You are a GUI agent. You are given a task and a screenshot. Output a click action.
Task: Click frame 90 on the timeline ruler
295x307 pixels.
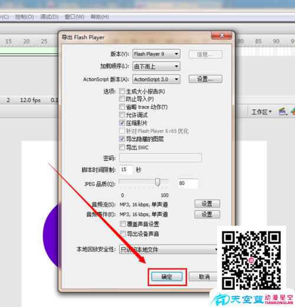tap(276, 41)
